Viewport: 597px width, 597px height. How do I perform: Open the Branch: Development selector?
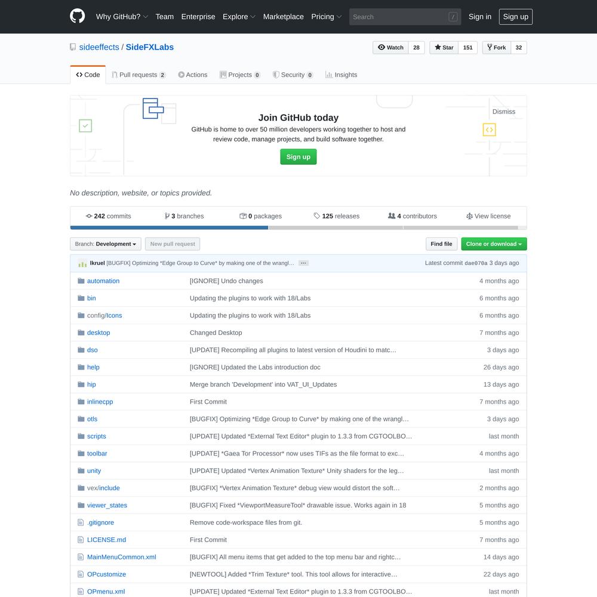106,244
